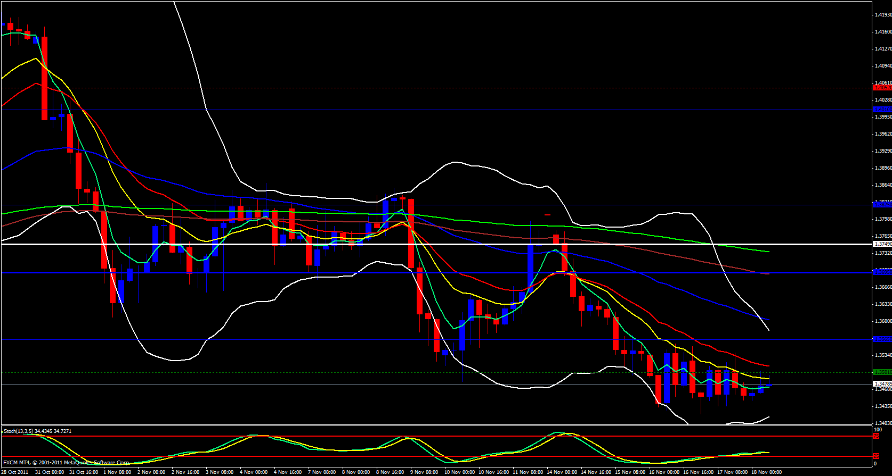
Task: Select the stochastic 75 overbought level tag
Action: [876, 436]
